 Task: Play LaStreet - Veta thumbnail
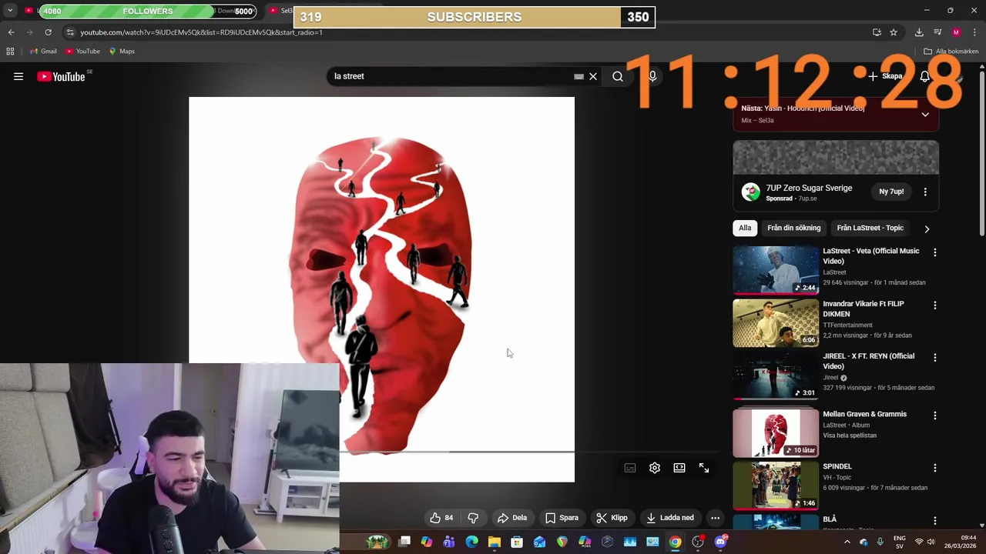[776, 270]
